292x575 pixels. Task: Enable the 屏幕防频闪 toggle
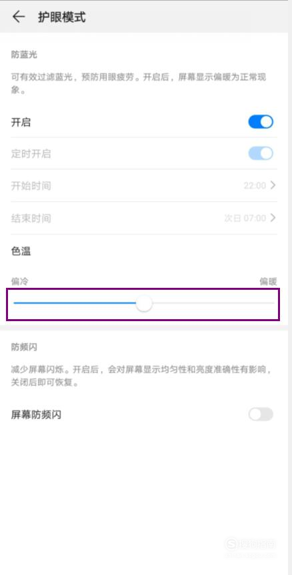[261, 414]
